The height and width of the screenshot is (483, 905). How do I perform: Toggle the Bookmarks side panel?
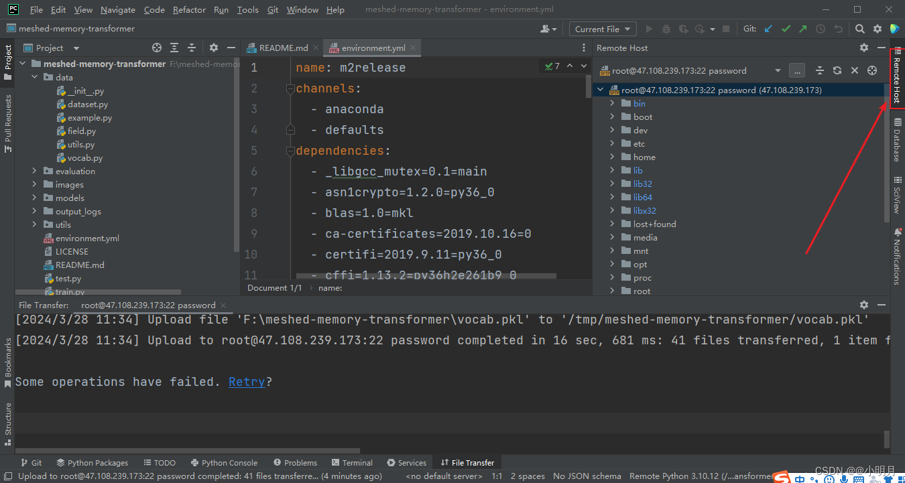(x=8, y=362)
